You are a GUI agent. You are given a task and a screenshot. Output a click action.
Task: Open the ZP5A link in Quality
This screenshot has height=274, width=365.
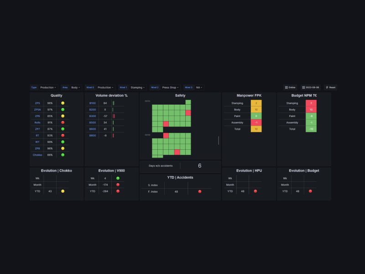click(37, 110)
